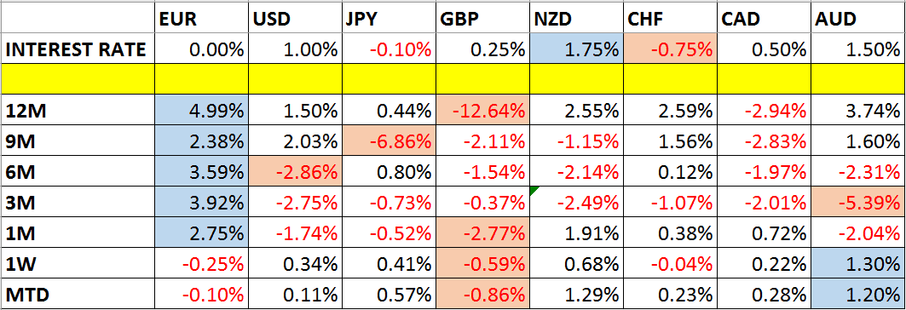Click the AUD 1W cell 1.30%
This screenshot has width=906, height=310.
[859, 264]
